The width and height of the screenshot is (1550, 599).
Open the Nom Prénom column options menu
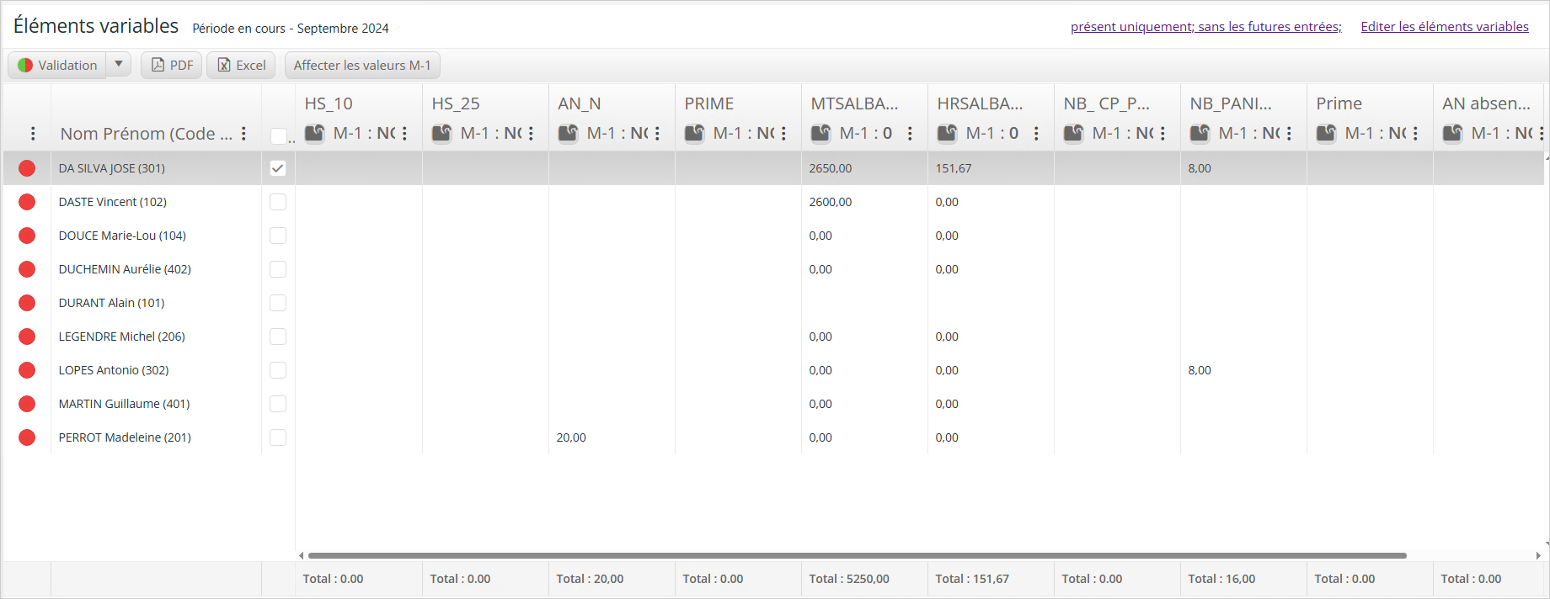243,134
